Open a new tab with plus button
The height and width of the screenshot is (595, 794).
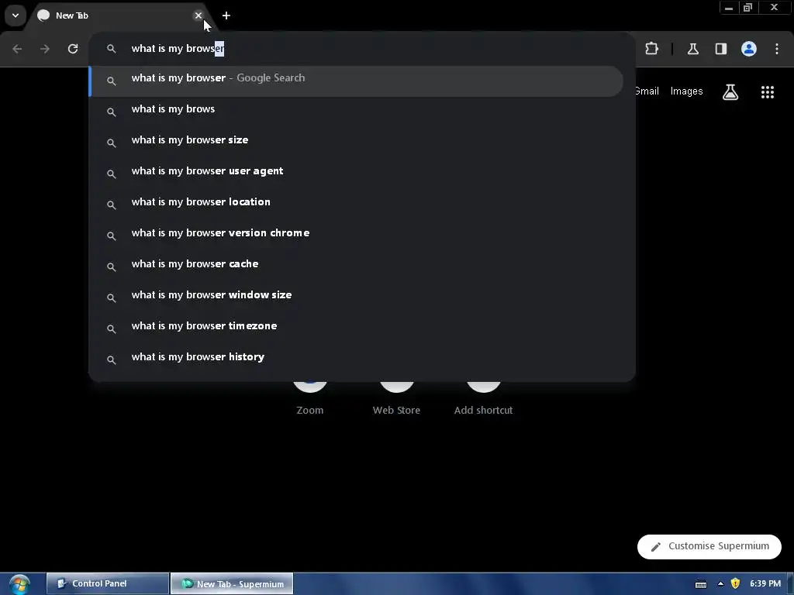(226, 15)
